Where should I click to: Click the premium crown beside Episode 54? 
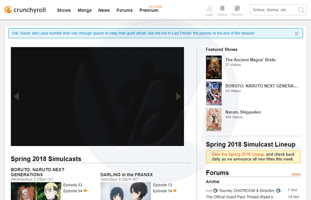click(85, 191)
